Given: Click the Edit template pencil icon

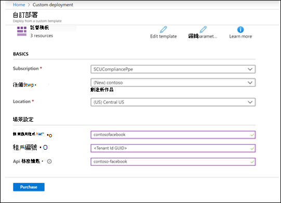Looking at the screenshot, I should (x=163, y=30).
